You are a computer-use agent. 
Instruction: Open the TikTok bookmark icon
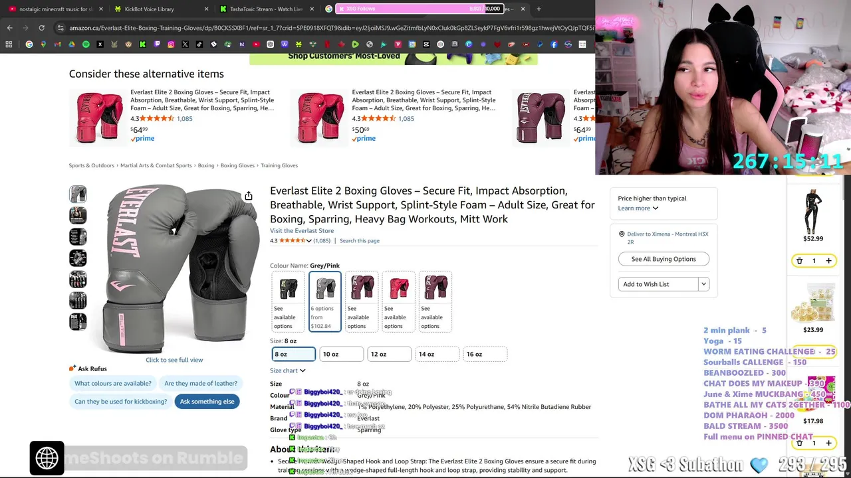199,44
